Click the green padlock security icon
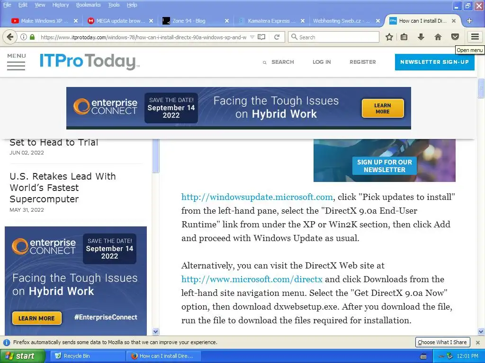This screenshot has width=485, height=363. point(32,37)
